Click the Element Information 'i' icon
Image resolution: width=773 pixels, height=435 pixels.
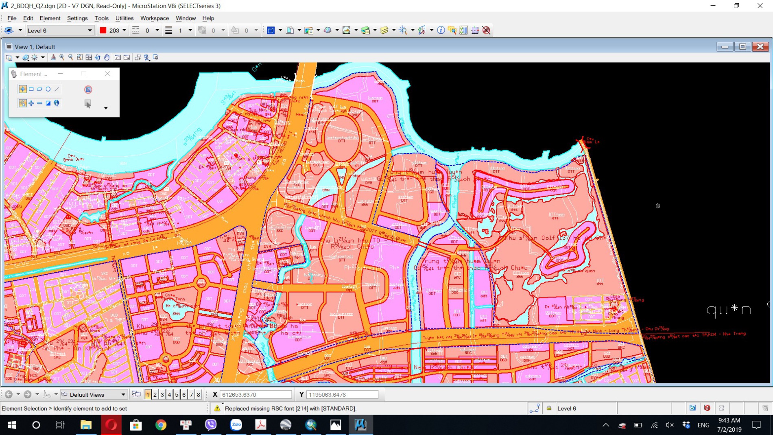(441, 30)
